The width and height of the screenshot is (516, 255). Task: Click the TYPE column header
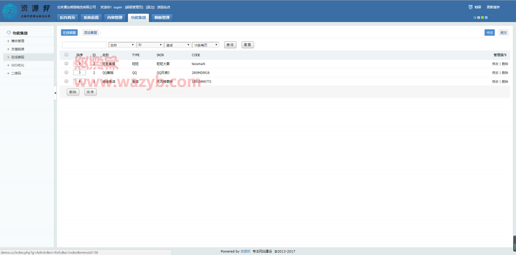coord(135,55)
